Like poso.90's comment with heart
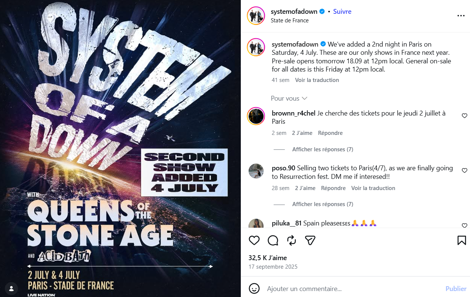The image size is (470, 297). [x=464, y=171]
